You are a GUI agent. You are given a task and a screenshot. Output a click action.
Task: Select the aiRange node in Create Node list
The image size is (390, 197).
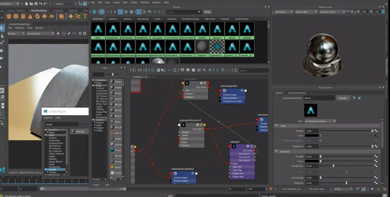pyautogui.click(x=79, y=131)
